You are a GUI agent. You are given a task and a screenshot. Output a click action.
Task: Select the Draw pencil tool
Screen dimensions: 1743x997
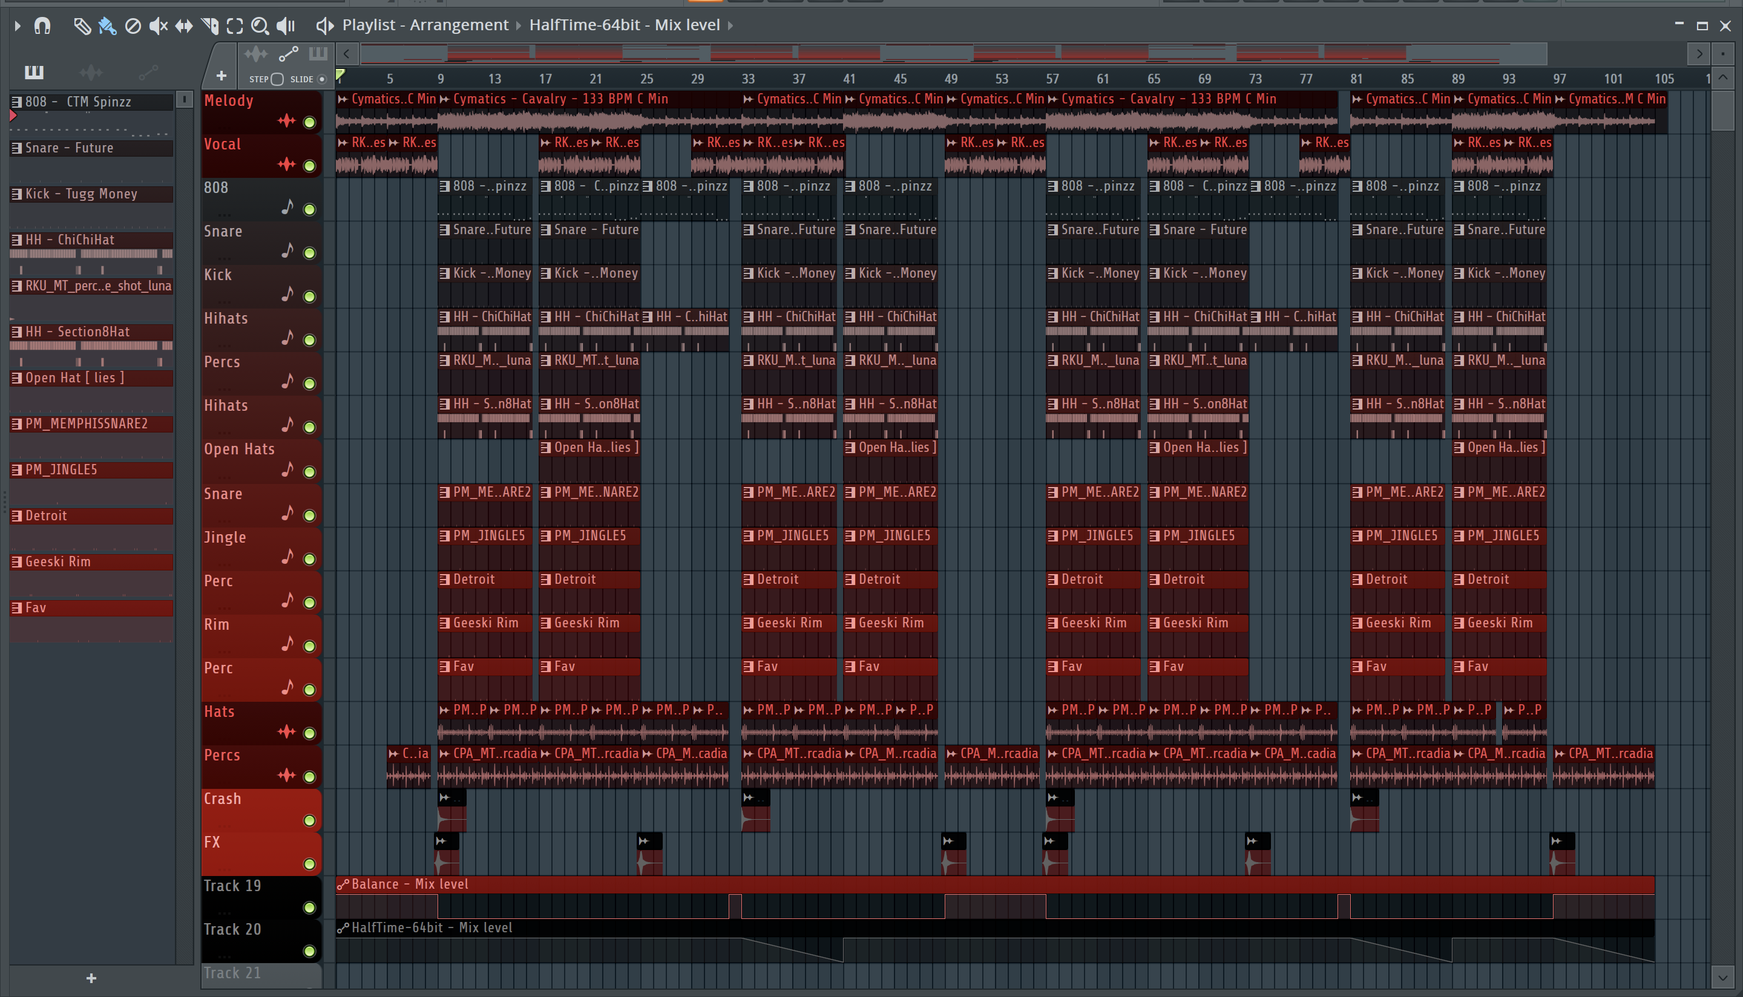pos(82,26)
